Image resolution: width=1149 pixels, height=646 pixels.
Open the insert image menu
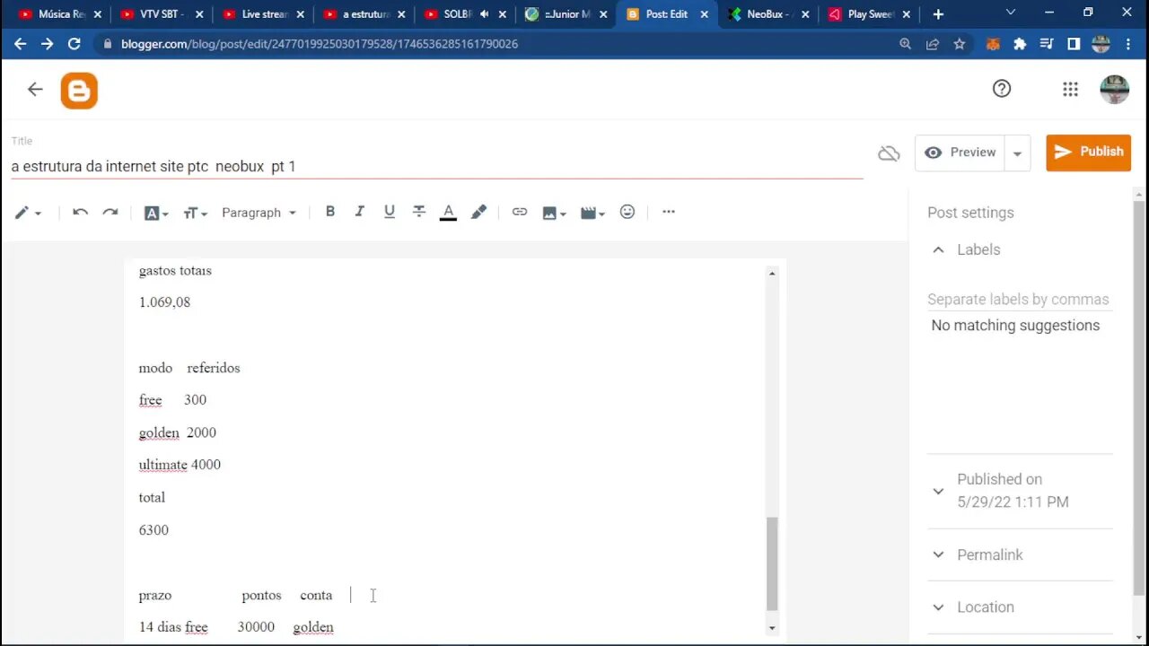(x=554, y=213)
